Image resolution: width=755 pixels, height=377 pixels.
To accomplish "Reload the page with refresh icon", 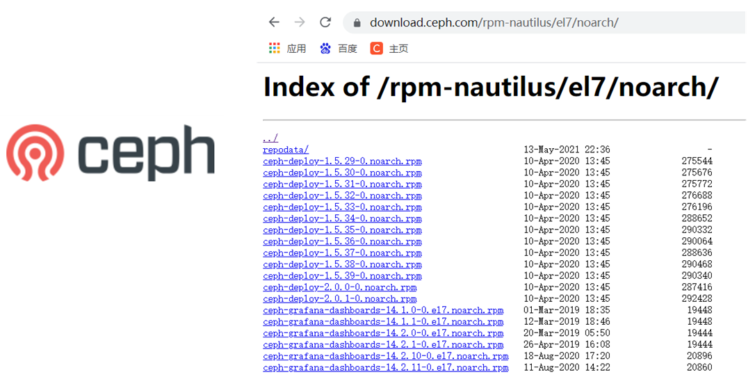I will 325,22.
